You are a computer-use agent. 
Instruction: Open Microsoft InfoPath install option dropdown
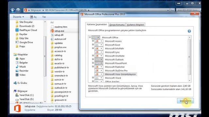[x=99, y=48]
